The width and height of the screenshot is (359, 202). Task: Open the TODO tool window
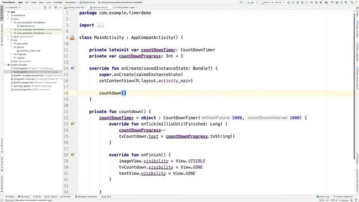(10, 196)
